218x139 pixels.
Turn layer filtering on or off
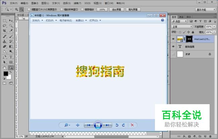click(x=215, y=21)
